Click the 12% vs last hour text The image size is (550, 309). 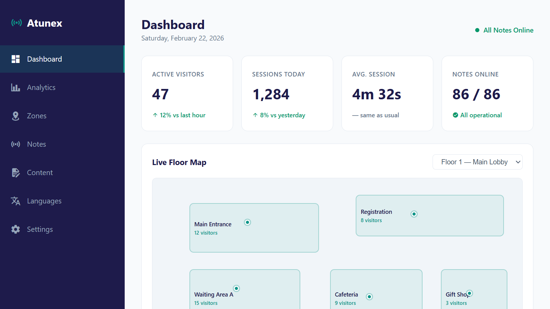coord(183,115)
